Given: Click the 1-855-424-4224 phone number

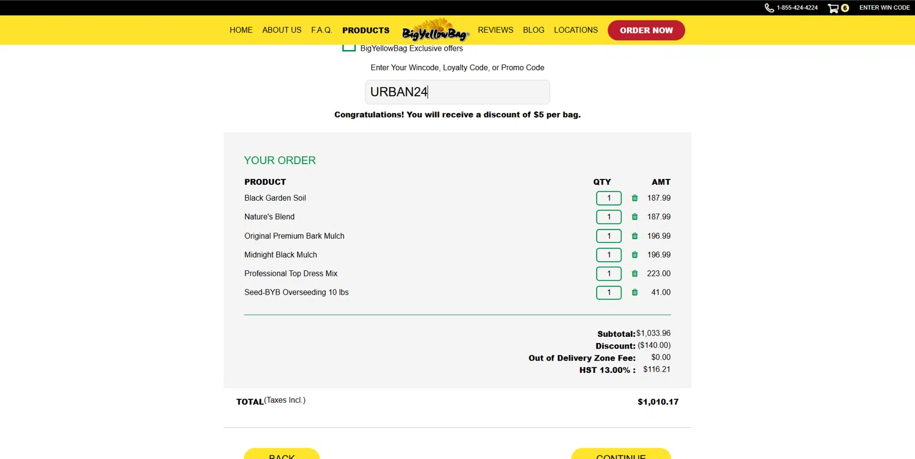Looking at the screenshot, I should [797, 8].
